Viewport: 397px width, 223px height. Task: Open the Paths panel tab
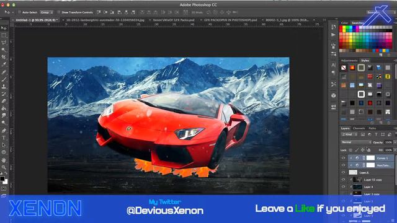click(372, 128)
